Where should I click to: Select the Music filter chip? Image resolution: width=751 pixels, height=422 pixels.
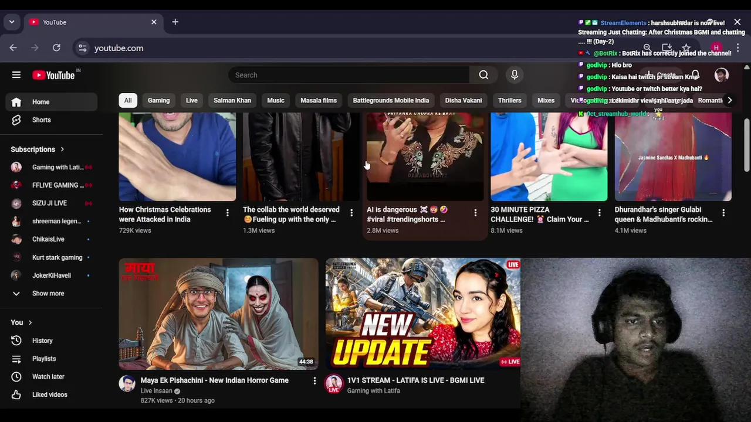coord(276,100)
